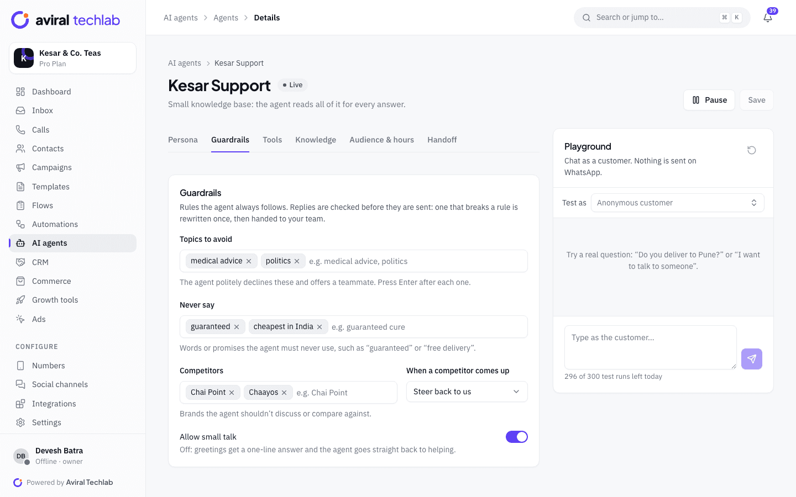Viewport: 796px width, 497px height.
Task: Toggle the Allow small talk switch
Action: [517, 437]
